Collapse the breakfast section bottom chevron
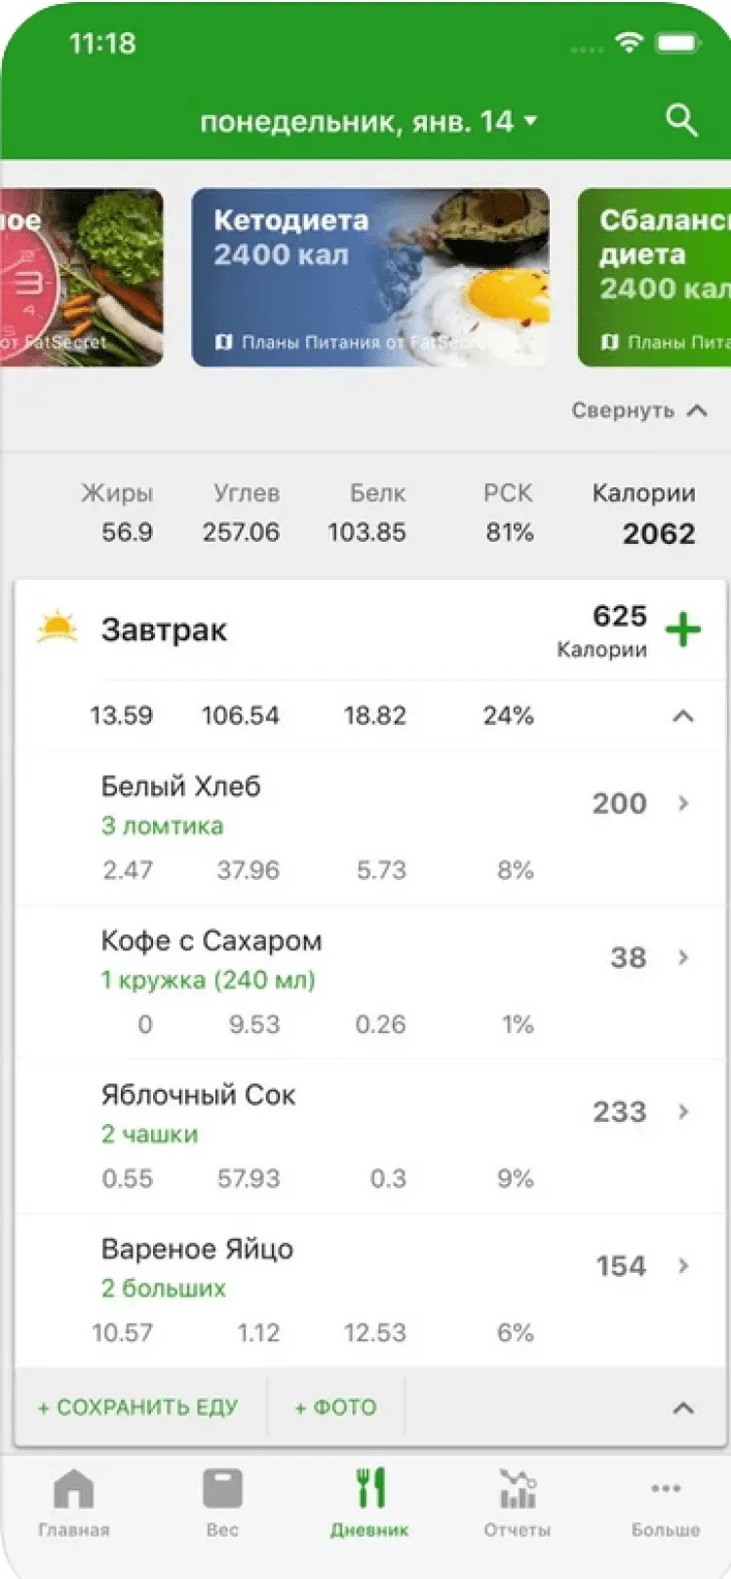 [x=683, y=1407]
